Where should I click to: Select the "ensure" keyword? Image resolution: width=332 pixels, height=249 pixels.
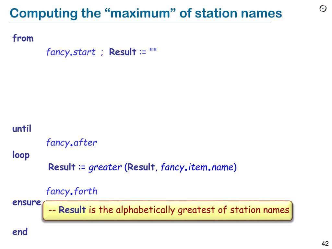tap(27, 202)
